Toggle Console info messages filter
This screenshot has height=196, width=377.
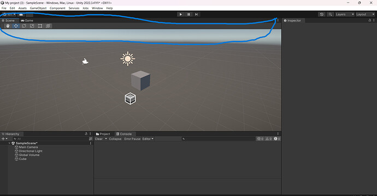click(261, 139)
